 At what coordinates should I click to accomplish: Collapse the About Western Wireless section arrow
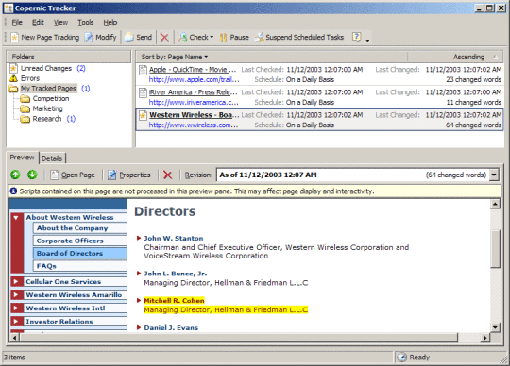point(16,217)
